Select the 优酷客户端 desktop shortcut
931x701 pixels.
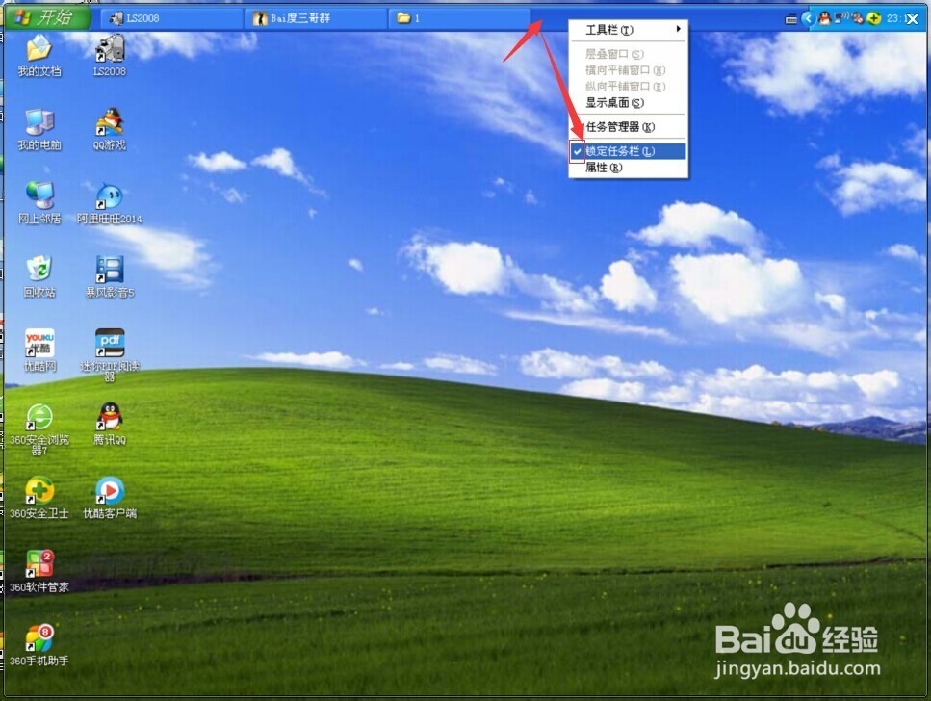pos(110,498)
